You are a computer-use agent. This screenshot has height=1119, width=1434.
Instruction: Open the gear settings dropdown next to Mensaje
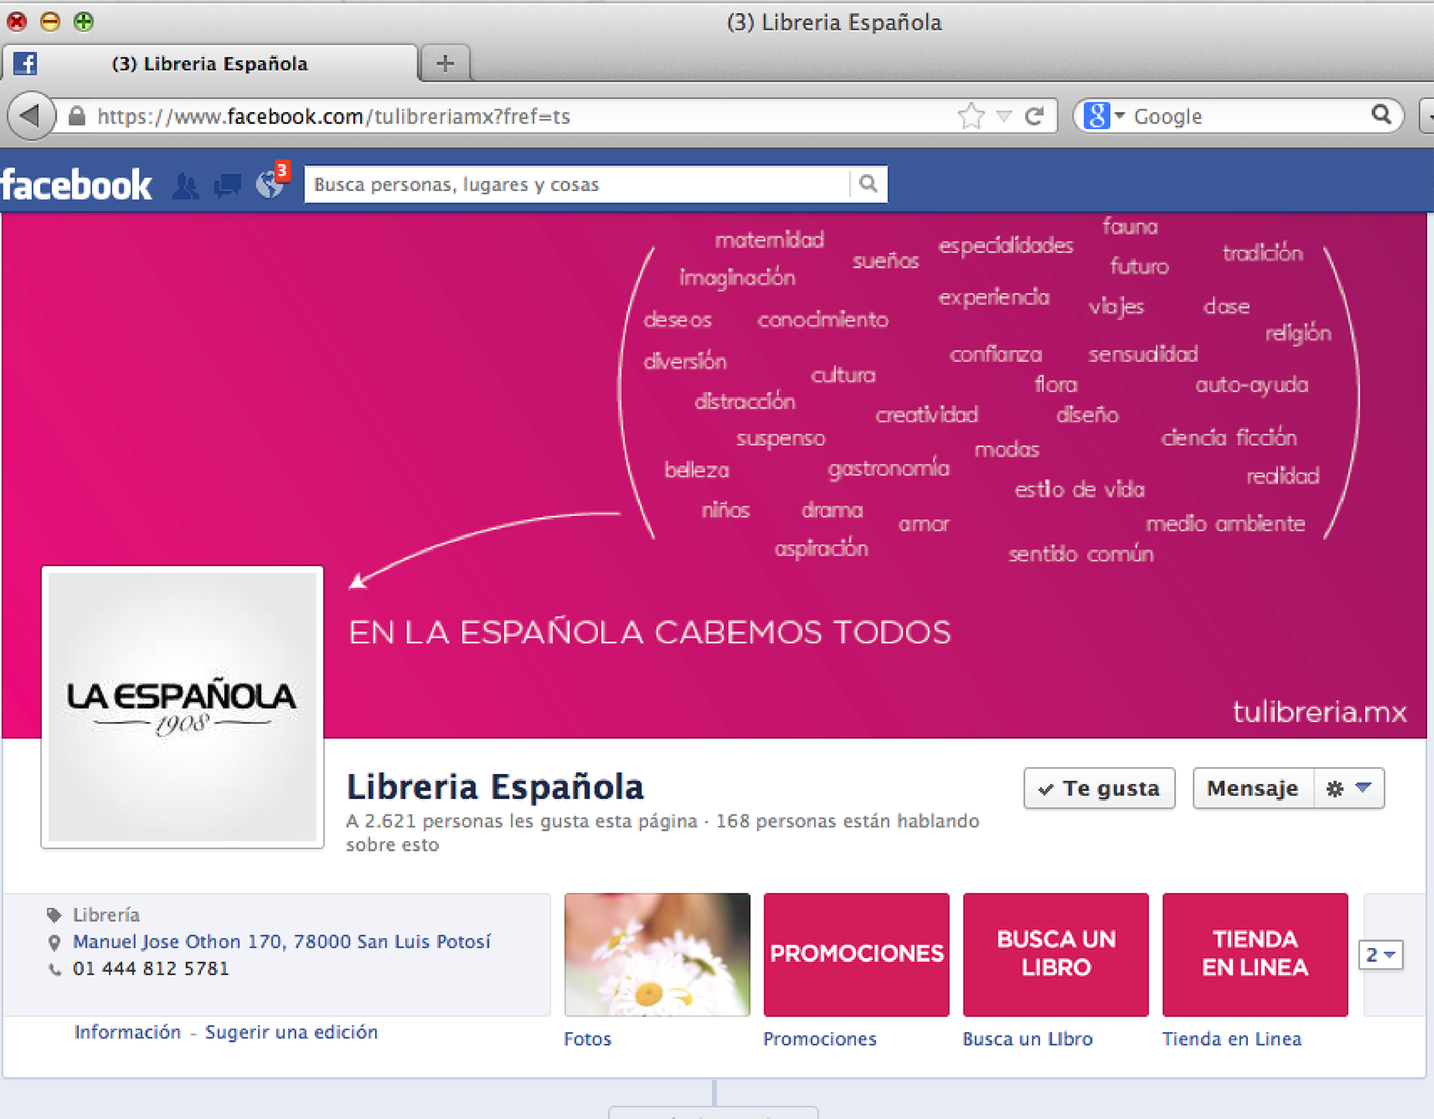[1349, 788]
